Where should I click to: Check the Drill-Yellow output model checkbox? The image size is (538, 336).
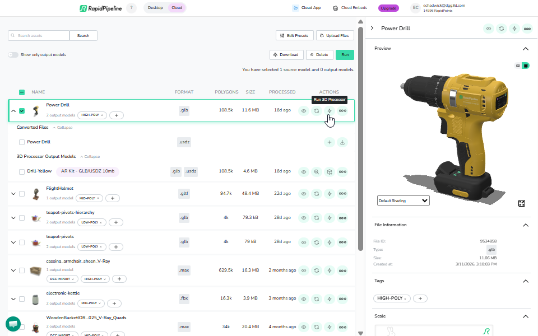[22, 172]
